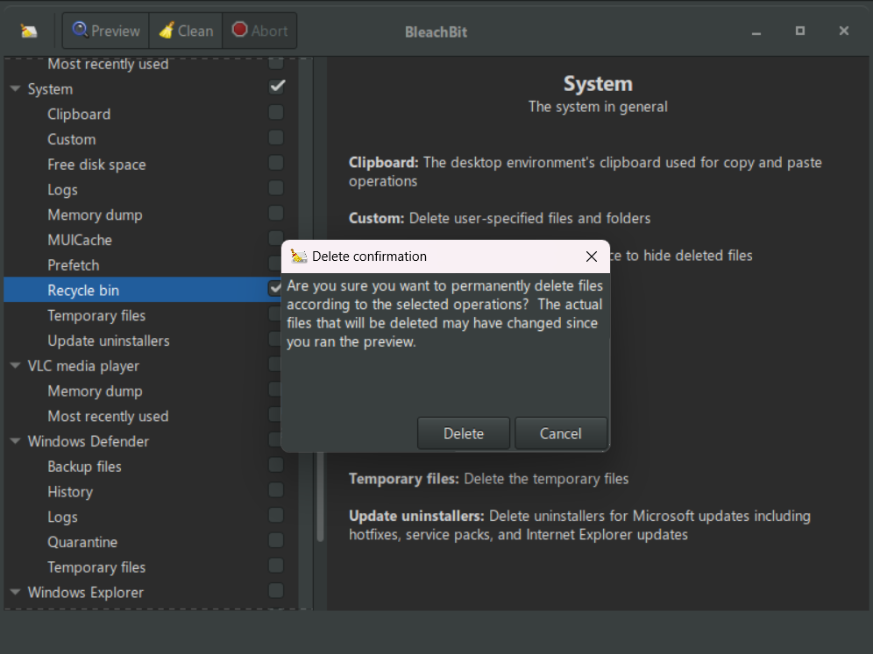Viewport: 873px width, 654px height.
Task: Click Cancel in the confirmation dialog
Action: point(561,433)
